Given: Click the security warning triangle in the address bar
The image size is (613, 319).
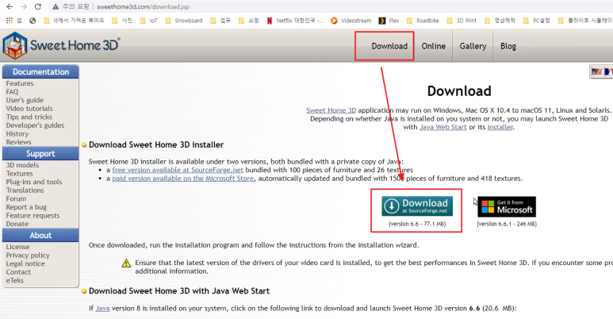Looking at the screenshot, I should pyautogui.click(x=56, y=6).
